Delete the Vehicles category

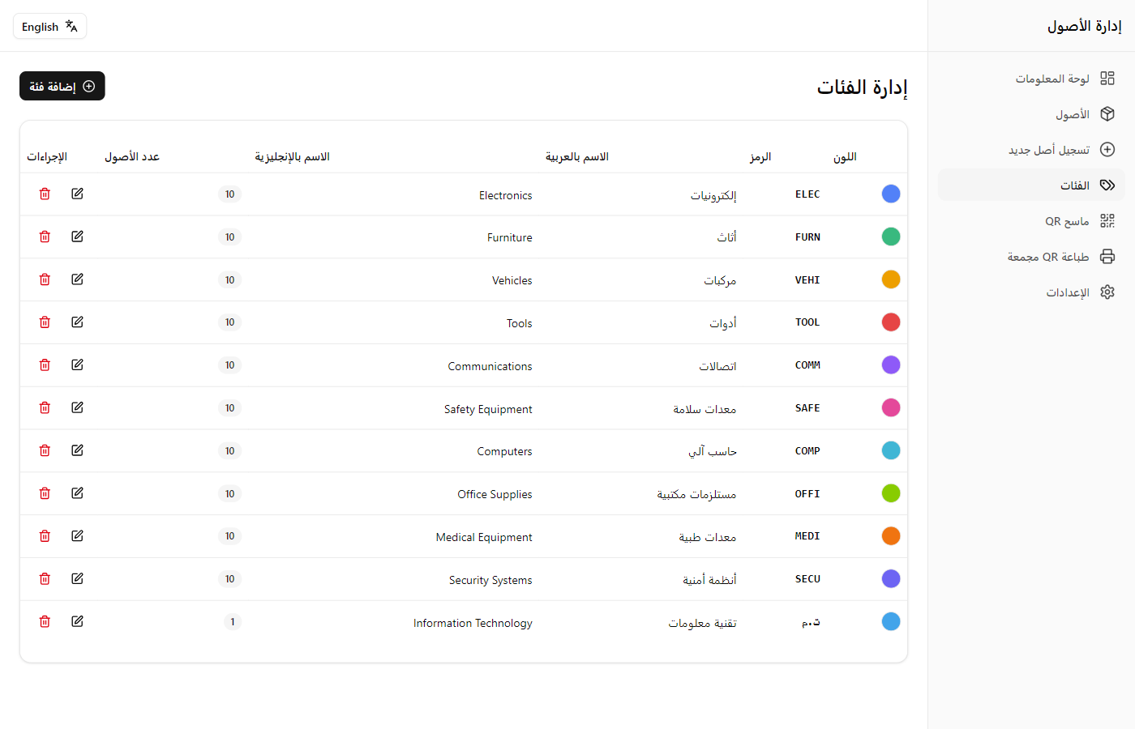pos(45,279)
